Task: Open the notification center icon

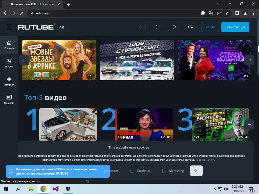Action: pyautogui.click(x=251, y=189)
